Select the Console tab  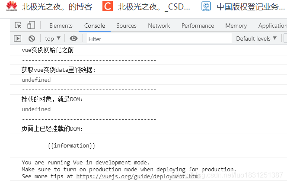coord(95,26)
